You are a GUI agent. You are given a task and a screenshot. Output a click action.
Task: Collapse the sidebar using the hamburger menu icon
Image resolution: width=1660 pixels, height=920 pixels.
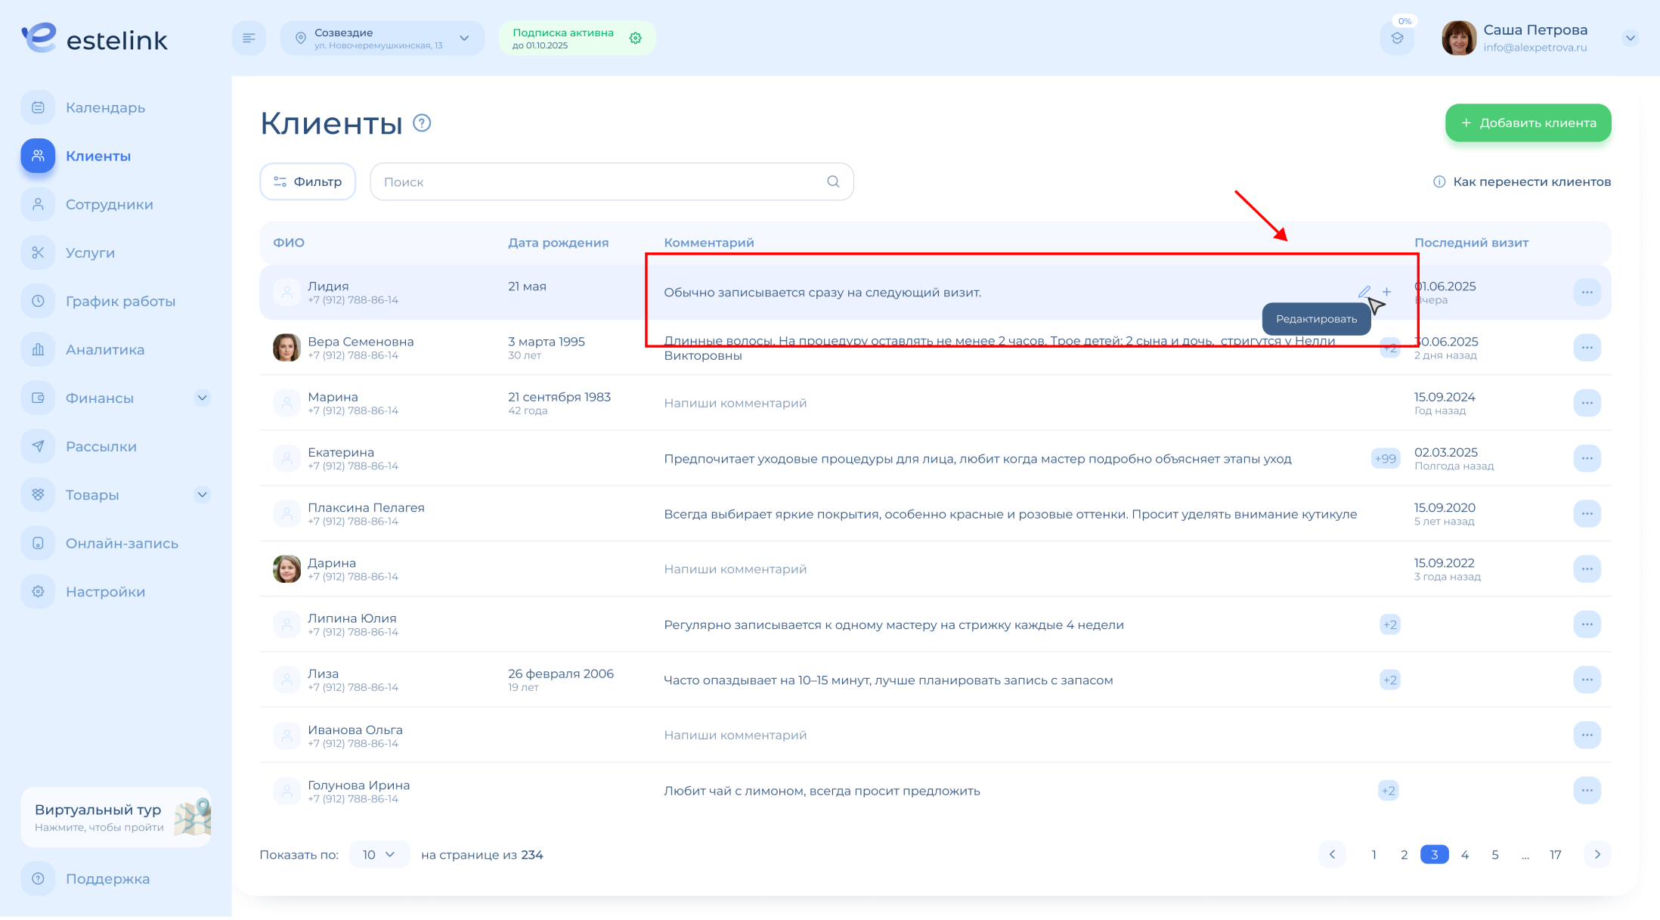point(249,39)
